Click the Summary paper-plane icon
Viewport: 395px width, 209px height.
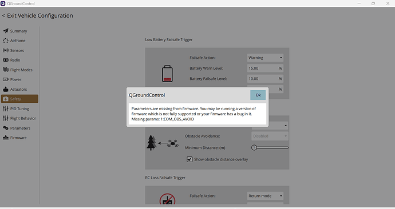[6, 31]
